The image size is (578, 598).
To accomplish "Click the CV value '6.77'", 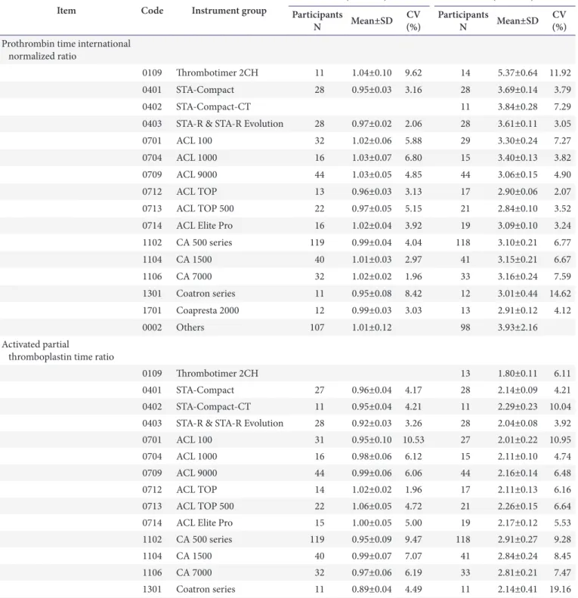I will pos(562,242).
